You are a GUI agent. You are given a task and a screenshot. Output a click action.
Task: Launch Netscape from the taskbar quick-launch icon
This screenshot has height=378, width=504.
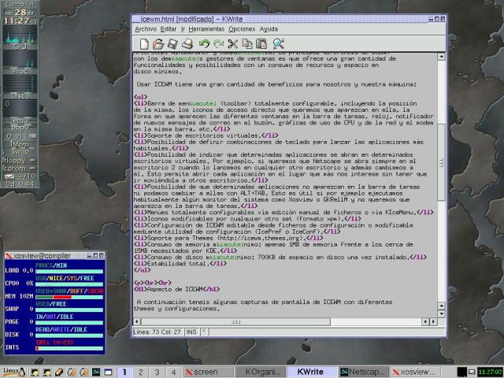(96, 372)
